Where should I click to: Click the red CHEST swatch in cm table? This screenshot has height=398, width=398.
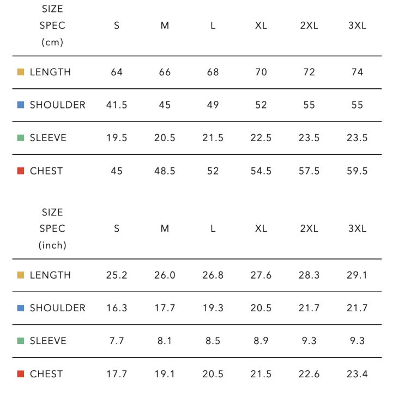21,171
